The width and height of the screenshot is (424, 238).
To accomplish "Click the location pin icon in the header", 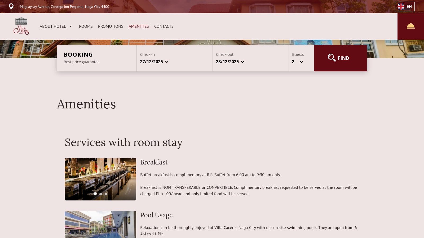I will click(11, 6).
